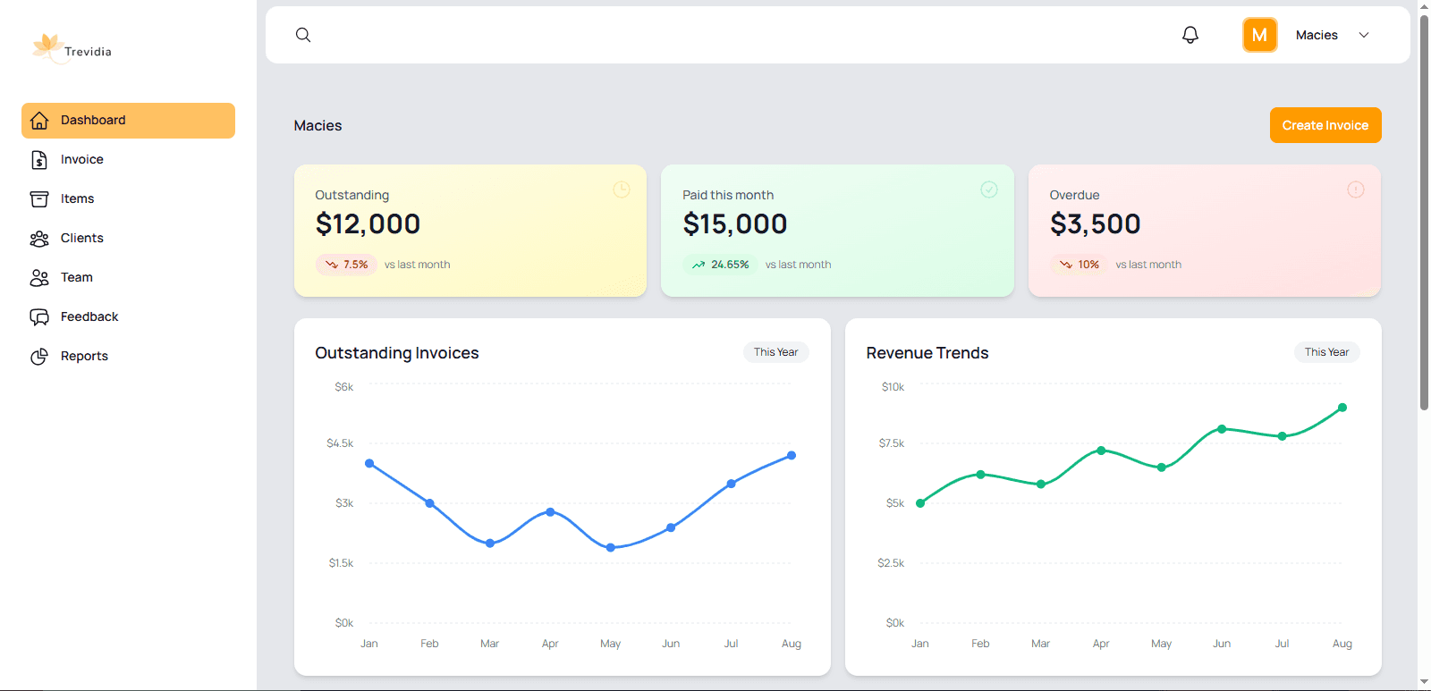Go to the Invoice menu item
Screen dimensions: 1431x691
coord(82,159)
